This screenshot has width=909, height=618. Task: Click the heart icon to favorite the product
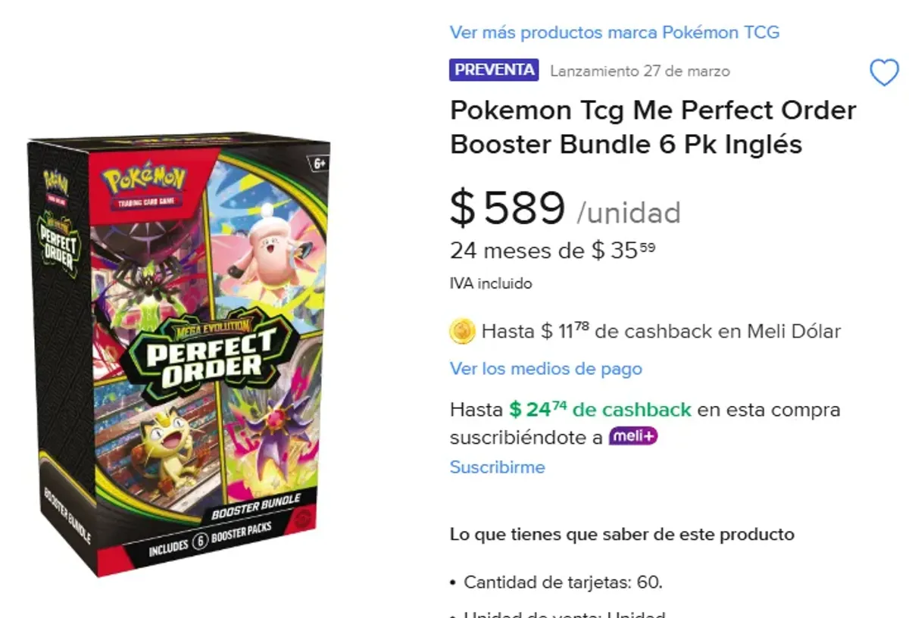coord(882,73)
